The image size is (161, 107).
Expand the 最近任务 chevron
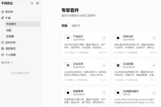coord(12,62)
